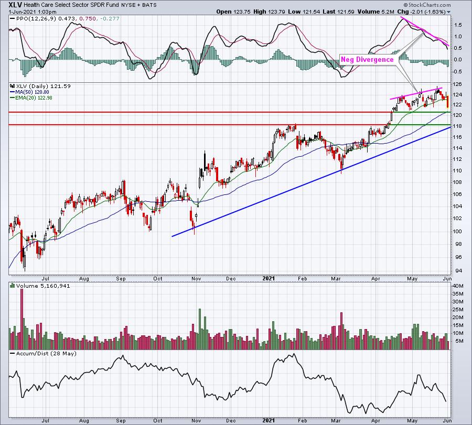Open the Chg dropdown arrow at top right

click(x=448, y=12)
